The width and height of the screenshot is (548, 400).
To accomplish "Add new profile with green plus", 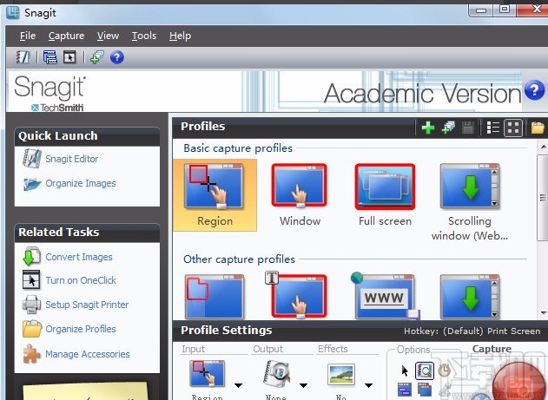I will pos(428,128).
